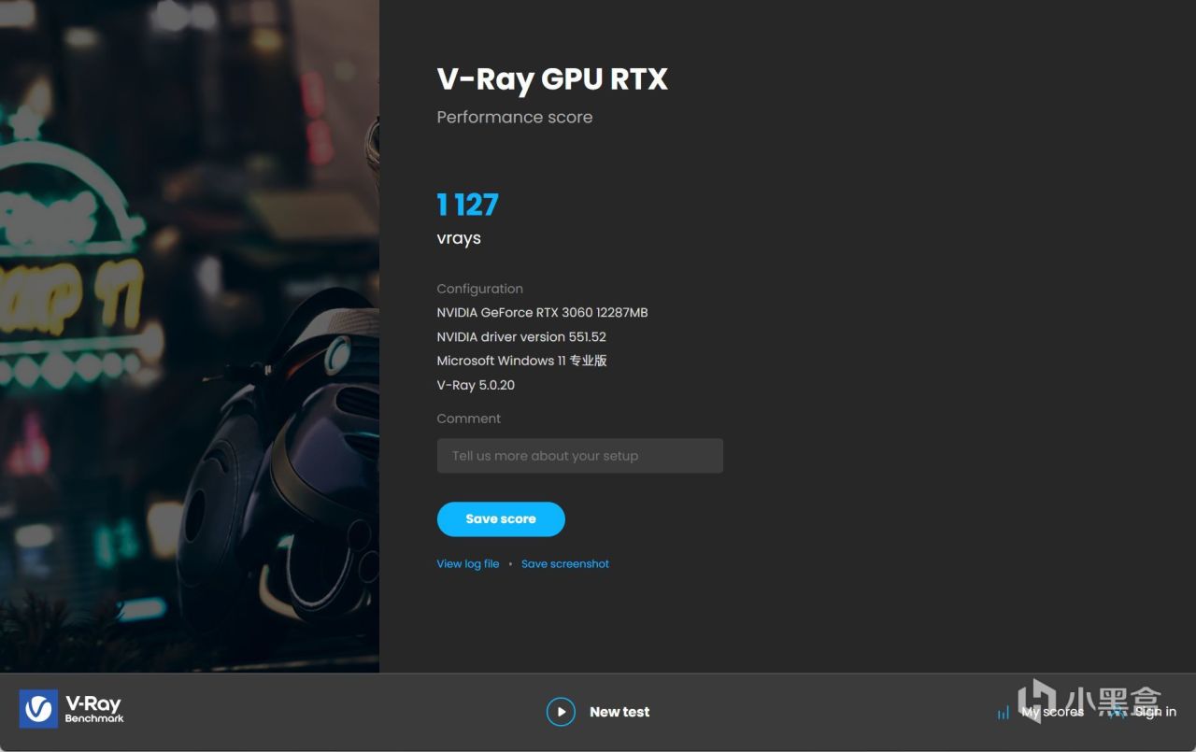Click the V-Ray Benchmark logo icon
The width and height of the screenshot is (1196, 752).
(38, 709)
